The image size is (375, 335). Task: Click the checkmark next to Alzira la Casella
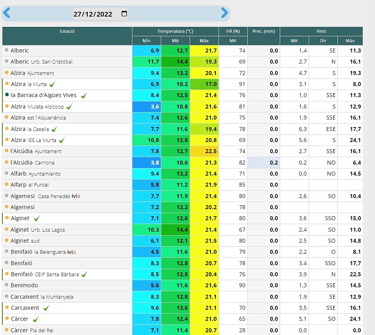click(x=54, y=129)
